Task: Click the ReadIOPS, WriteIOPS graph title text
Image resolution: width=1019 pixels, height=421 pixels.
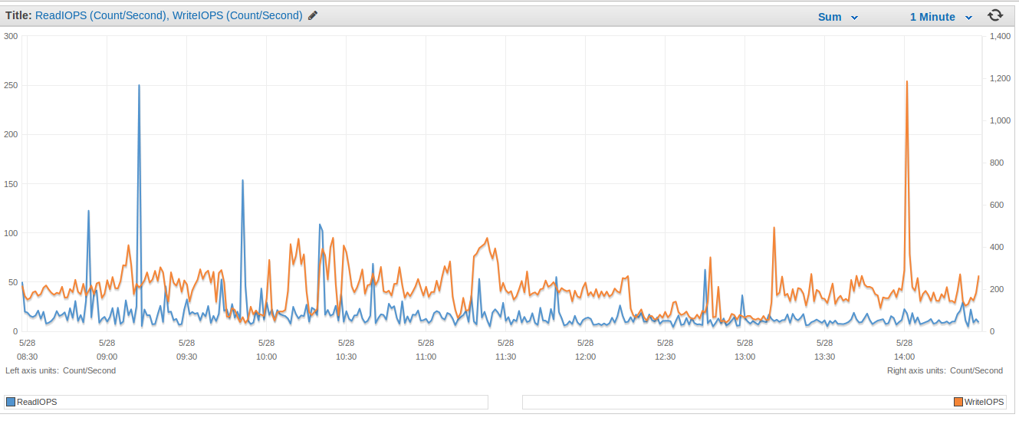Action: point(169,15)
